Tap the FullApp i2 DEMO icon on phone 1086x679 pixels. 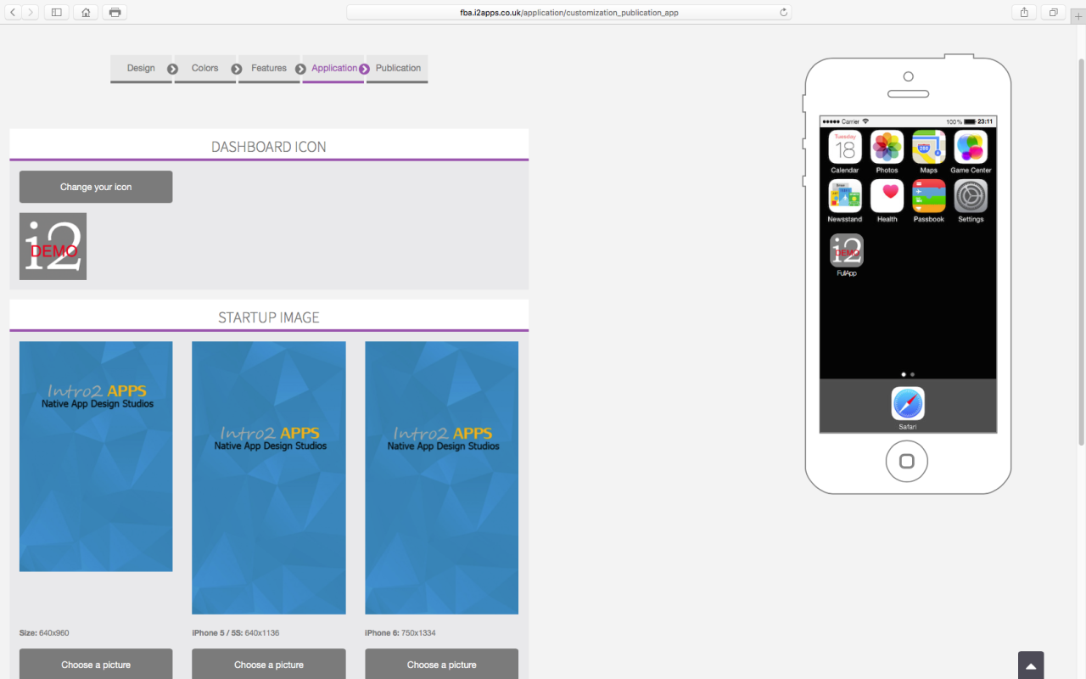click(x=846, y=251)
